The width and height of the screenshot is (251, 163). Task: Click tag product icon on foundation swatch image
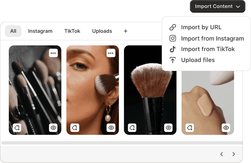pos(190,128)
